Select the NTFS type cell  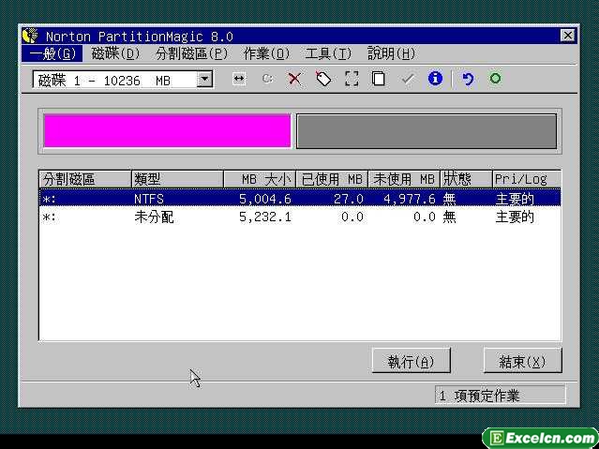point(149,199)
